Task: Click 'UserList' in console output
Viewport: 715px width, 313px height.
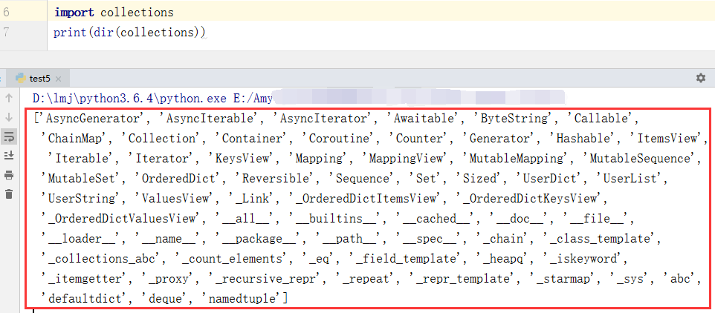Action: (x=630, y=178)
